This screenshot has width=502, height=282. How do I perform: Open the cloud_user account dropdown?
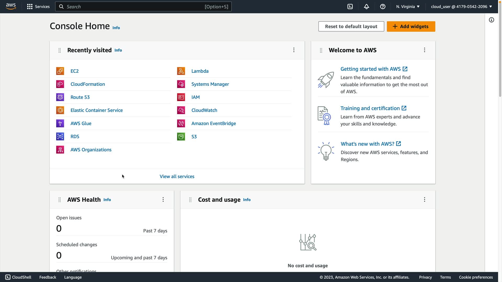coord(461,7)
